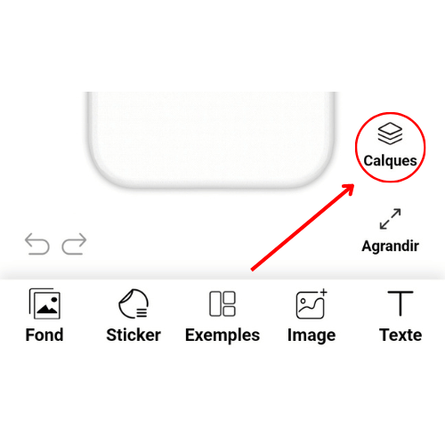This screenshot has width=445, height=445.
Task: Click the red arrow pointing to Calques
Action: pyautogui.click(x=303, y=227)
